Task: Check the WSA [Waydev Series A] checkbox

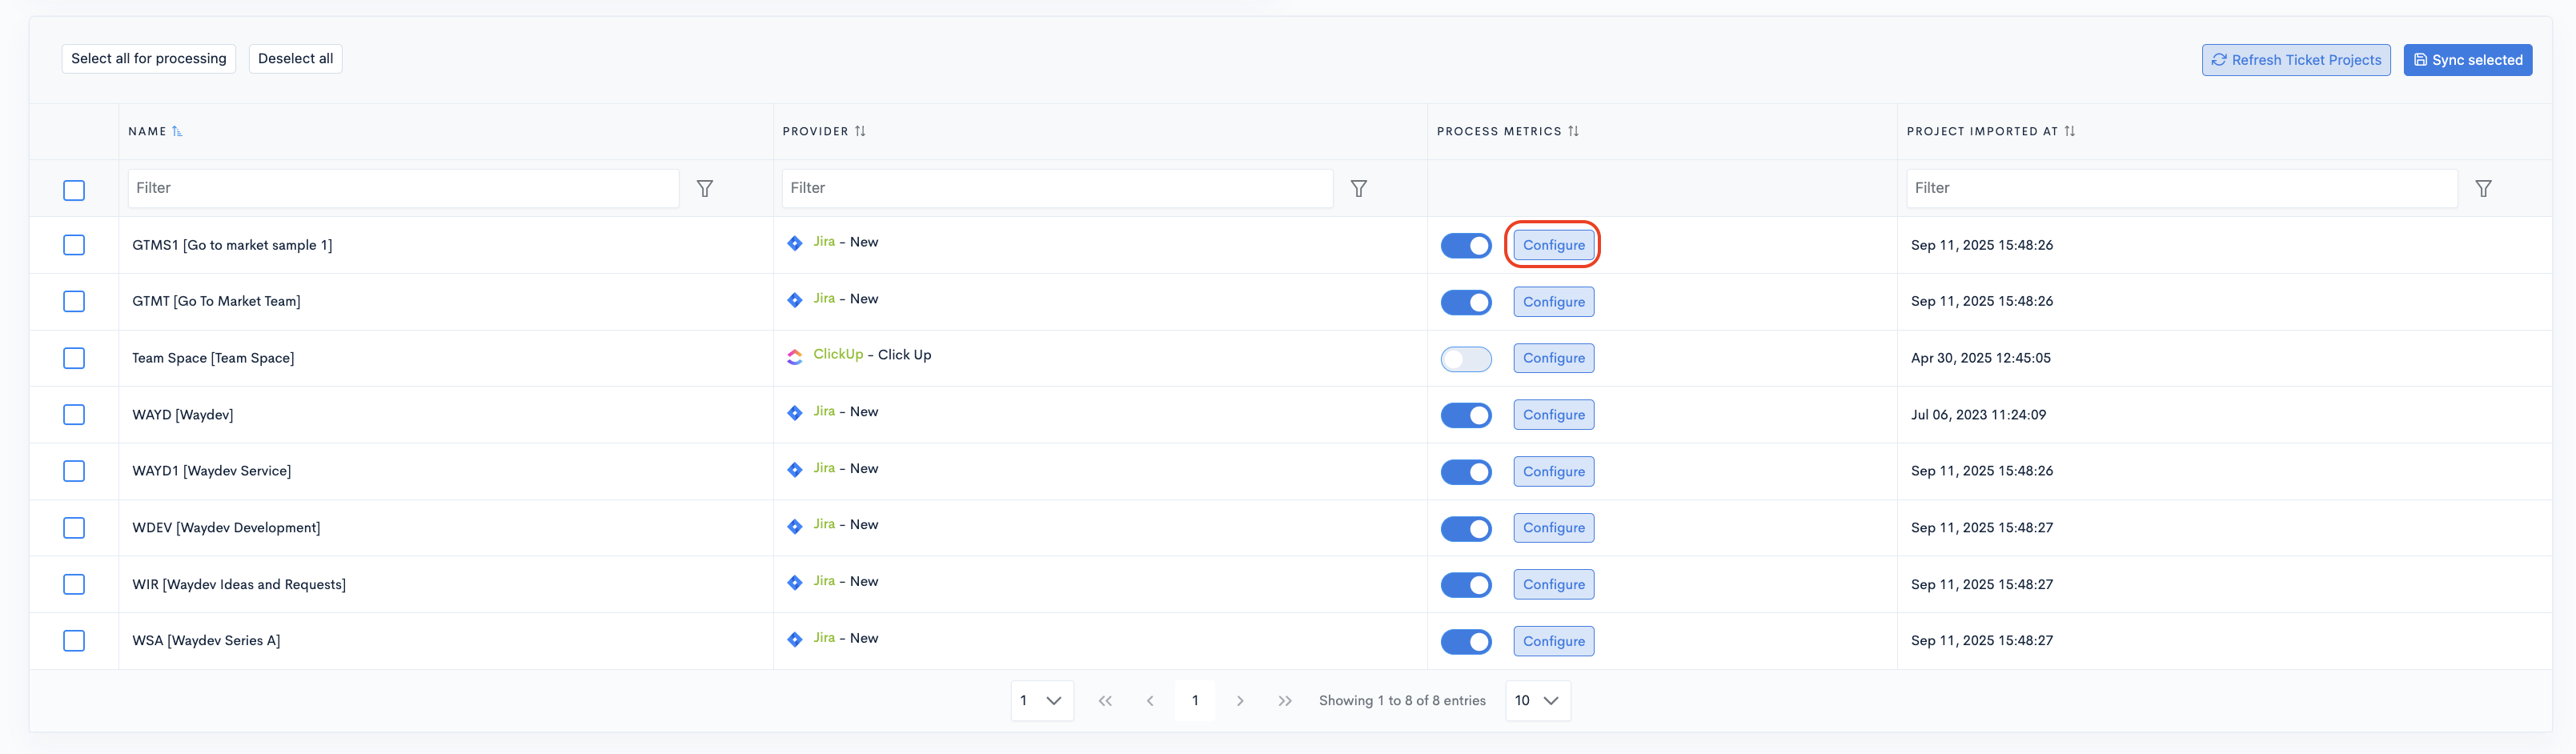Action: 74,640
